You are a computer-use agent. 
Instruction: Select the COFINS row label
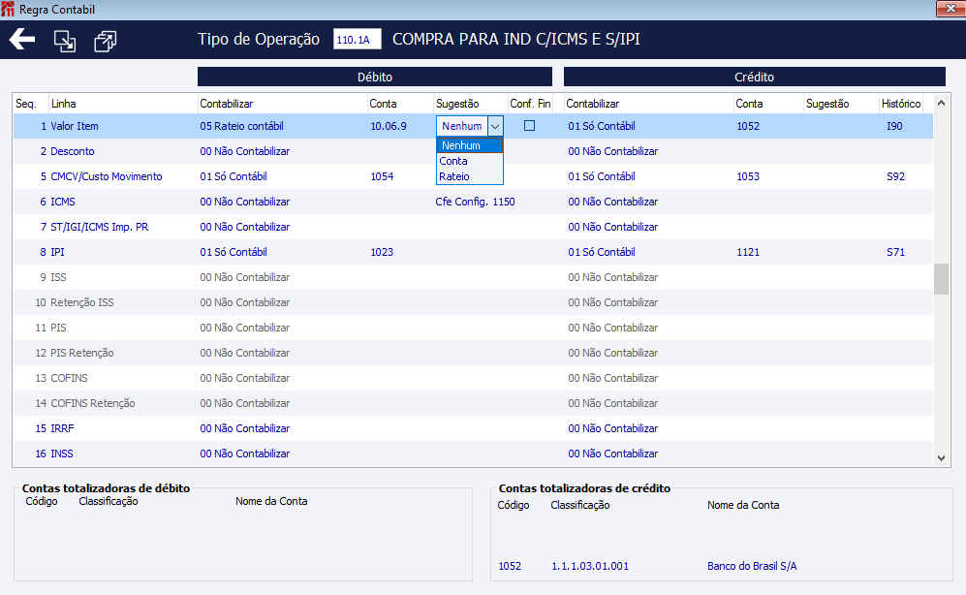tap(69, 378)
